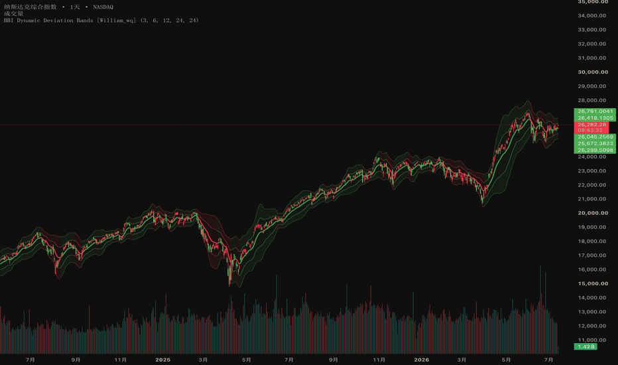Click the 08:43:32 countdown label
This screenshot has height=365, width=618.
coord(590,130)
